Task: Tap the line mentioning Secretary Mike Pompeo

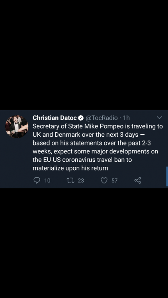Action: pos(98,126)
